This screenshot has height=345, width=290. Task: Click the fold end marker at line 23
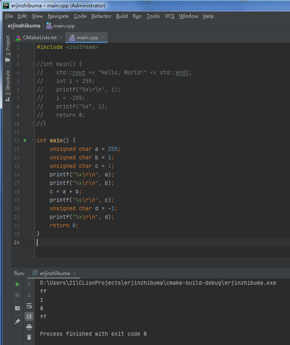coord(34,234)
